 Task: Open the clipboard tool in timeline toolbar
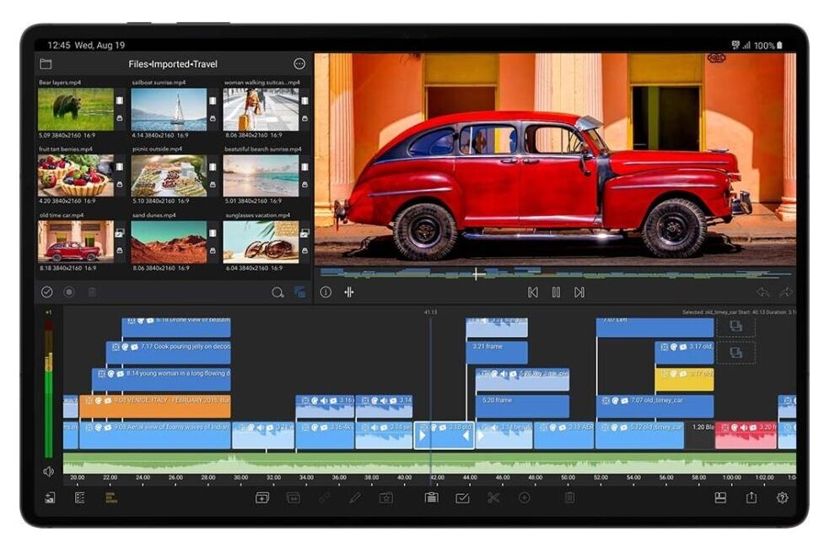click(431, 498)
